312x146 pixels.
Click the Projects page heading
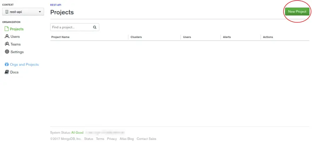tap(62, 12)
